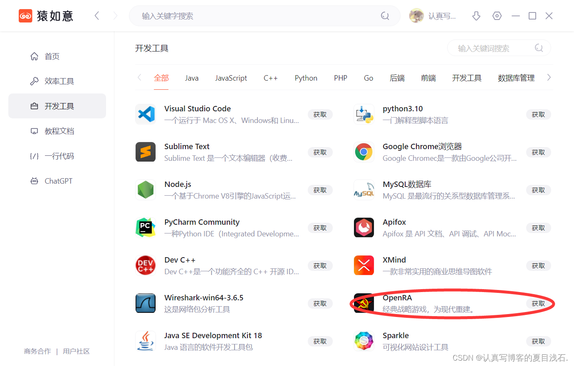Click the Visual Studio Code app icon
574x366 pixels.
(146, 114)
